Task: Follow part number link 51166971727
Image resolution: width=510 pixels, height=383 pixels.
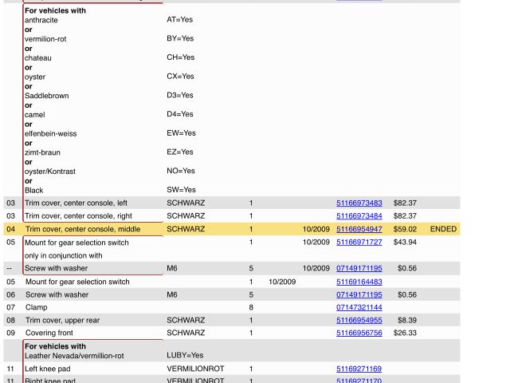Action: click(x=359, y=242)
